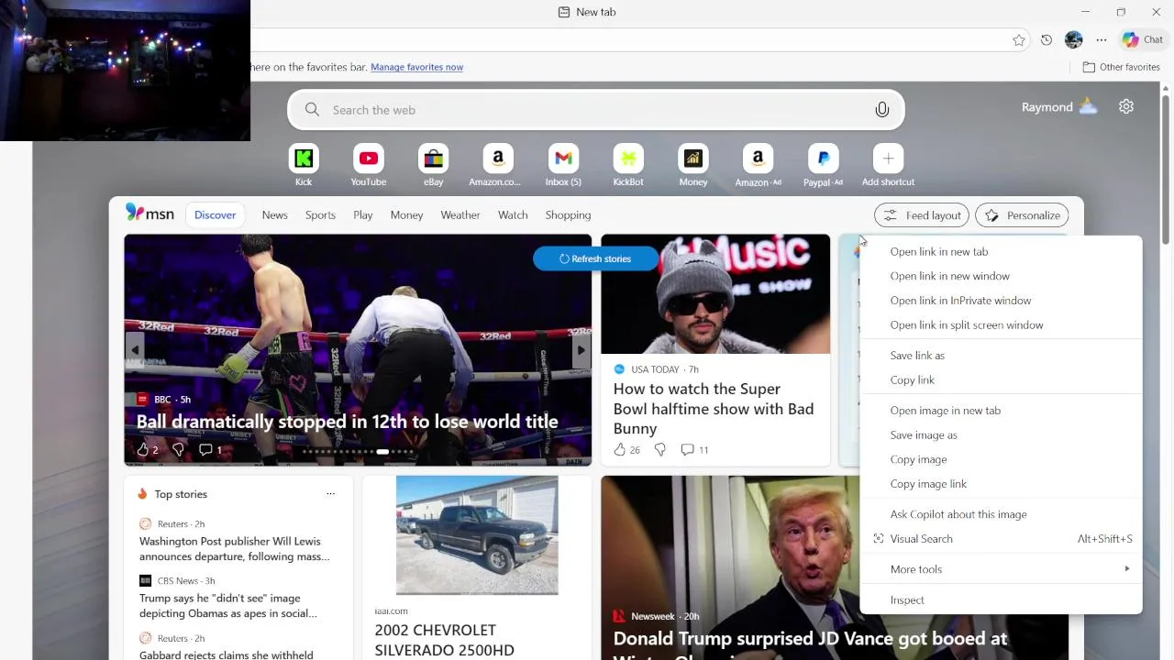Expand the More tools submenu
This screenshot has height=660, width=1174.
coord(1001,569)
